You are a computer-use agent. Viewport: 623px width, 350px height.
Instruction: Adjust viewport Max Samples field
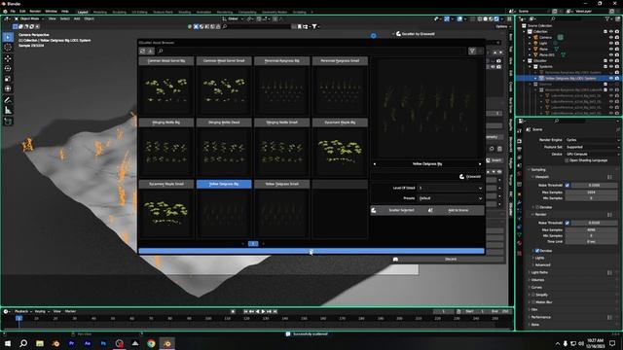pyautogui.click(x=591, y=192)
